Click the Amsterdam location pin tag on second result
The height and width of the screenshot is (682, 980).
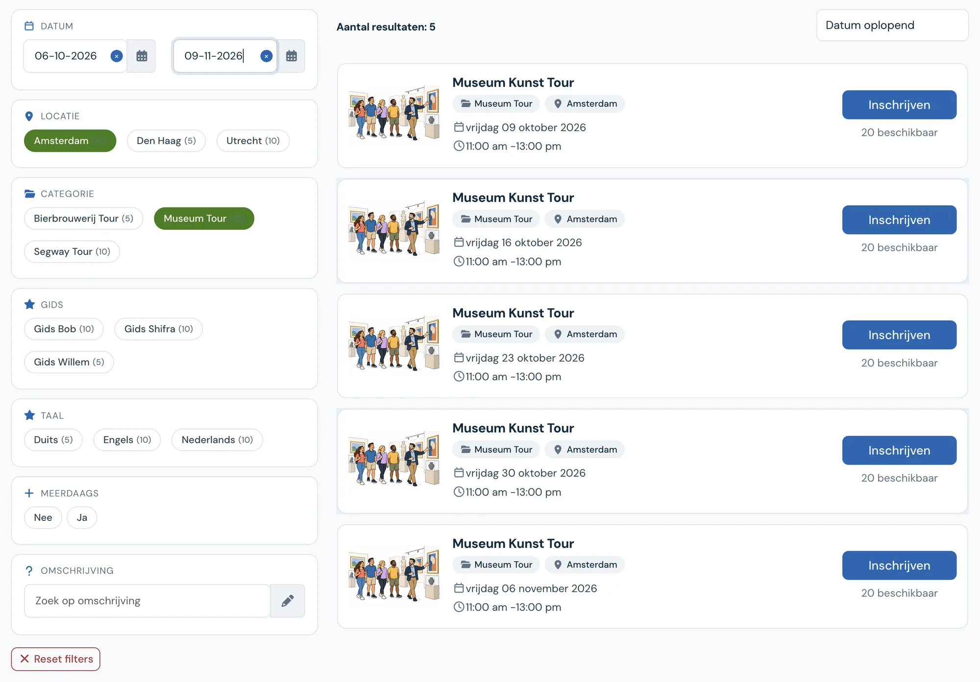(x=585, y=219)
